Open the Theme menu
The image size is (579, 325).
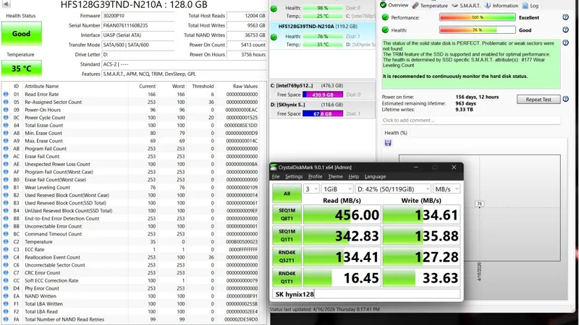(x=335, y=176)
